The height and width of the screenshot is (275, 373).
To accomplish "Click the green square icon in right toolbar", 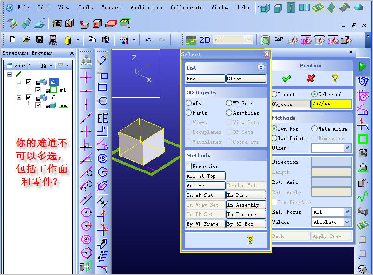I will pos(363,139).
